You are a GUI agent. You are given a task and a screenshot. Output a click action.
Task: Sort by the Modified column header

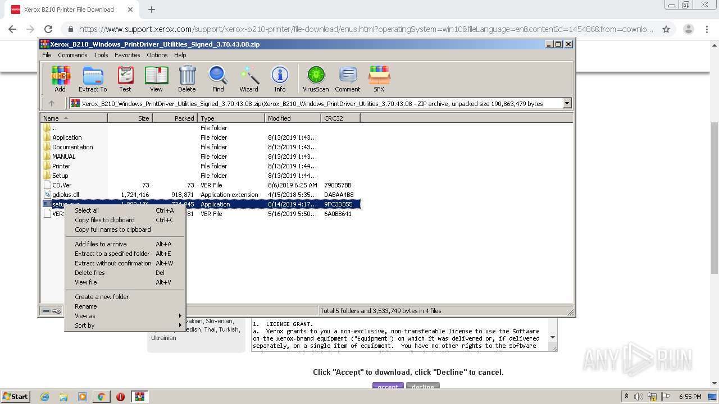coord(293,118)
